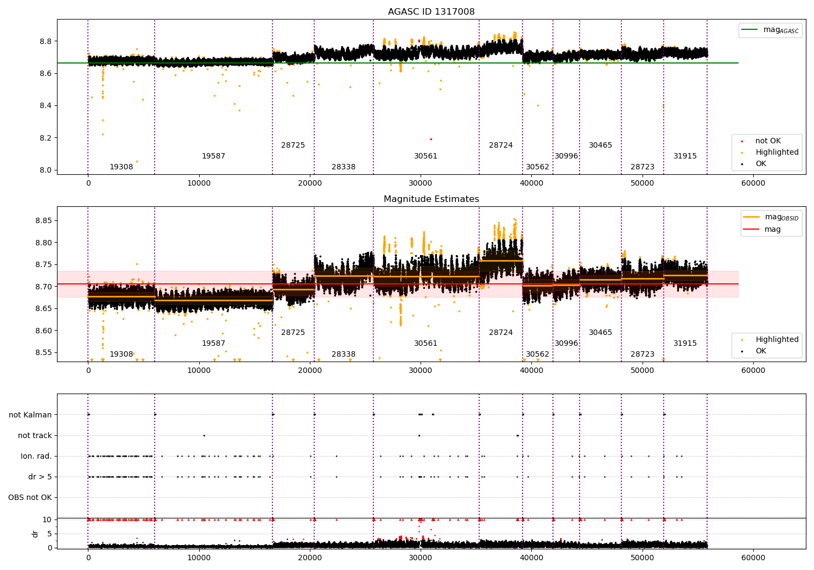Click OBSID label 30561 in top plot

click(x=425, y=156)
